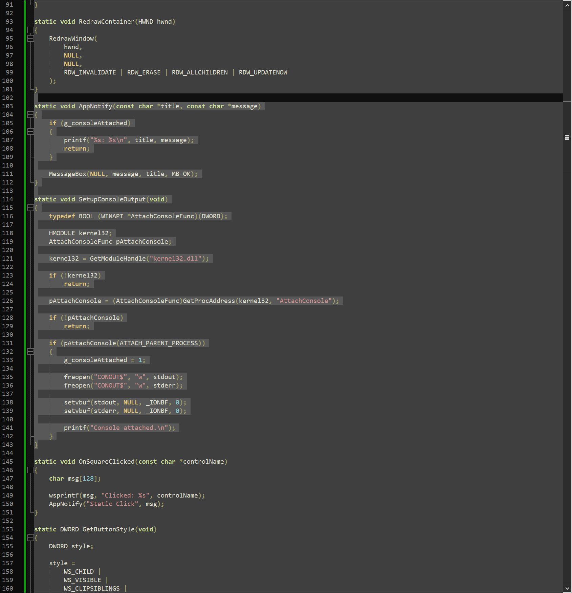
Task: Click the printf call on line 107
Action: point(75,140)
